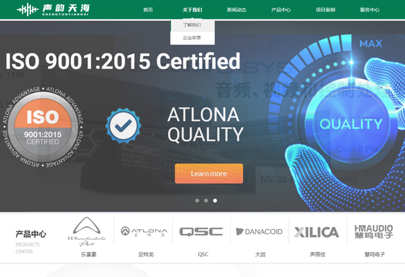Screen dimensions: 405x277
Task: Click the Xilica brand logo
Action: tap(317, 232)
